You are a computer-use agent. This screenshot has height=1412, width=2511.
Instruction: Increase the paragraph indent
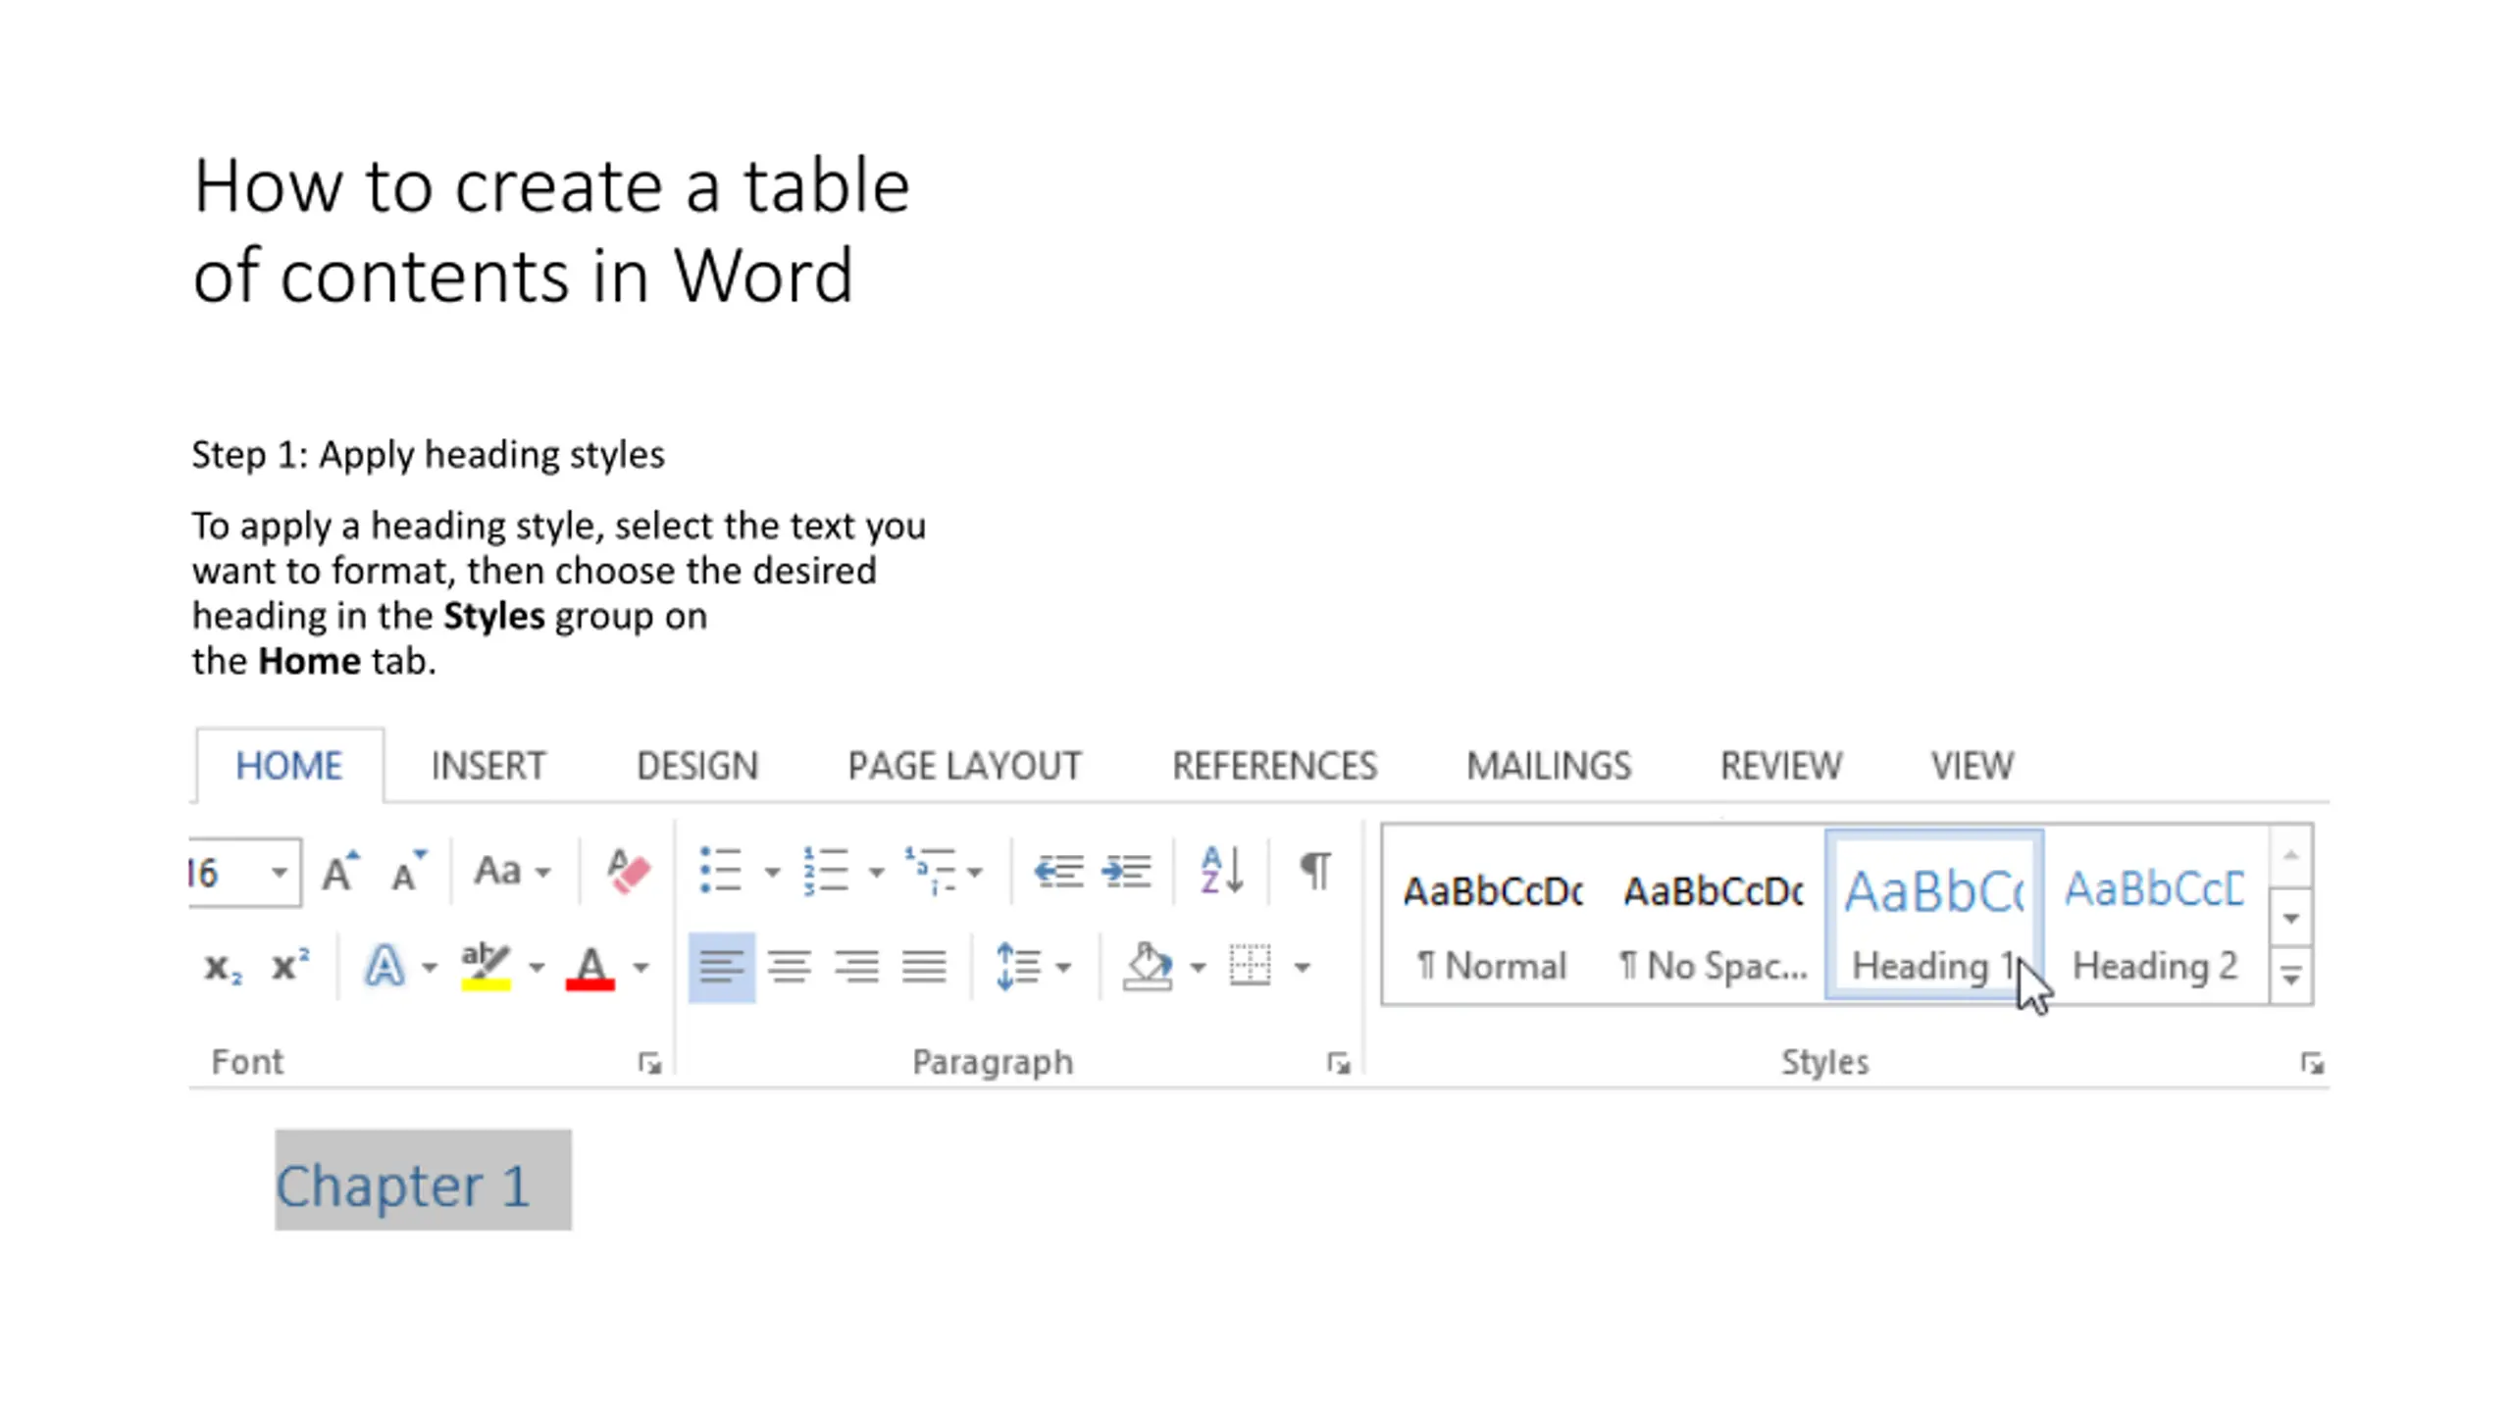[1125, 871]
